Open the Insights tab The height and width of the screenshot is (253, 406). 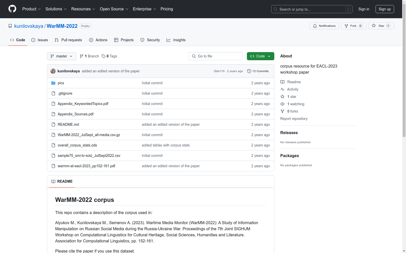click(x=176, y=40)
